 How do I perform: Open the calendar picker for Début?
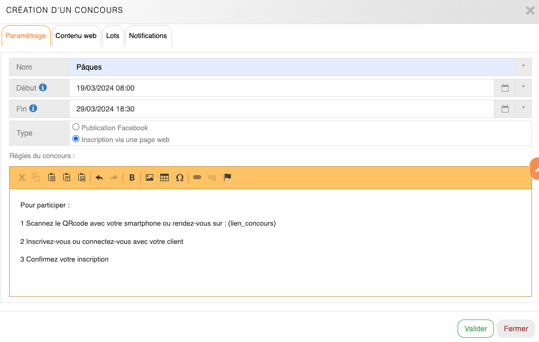[x=505, y=88]
